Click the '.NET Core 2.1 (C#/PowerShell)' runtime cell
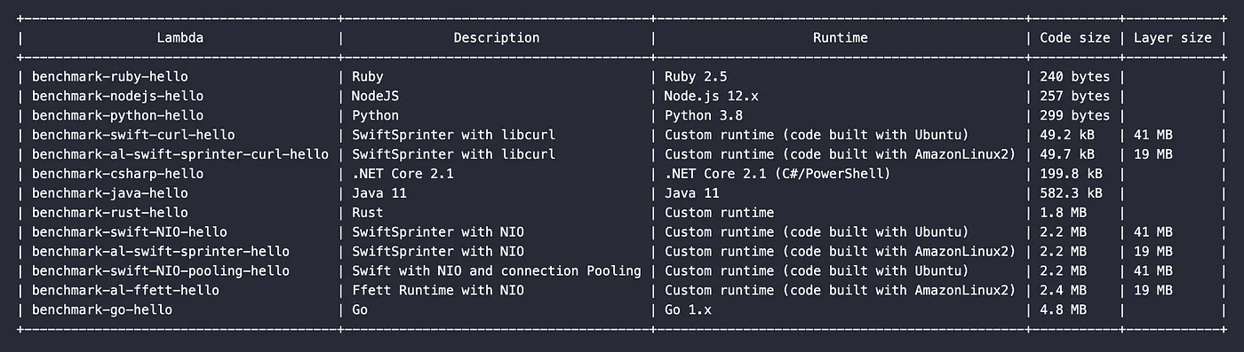The height and width of the screenshot is (352, 1244). [777, 174]
